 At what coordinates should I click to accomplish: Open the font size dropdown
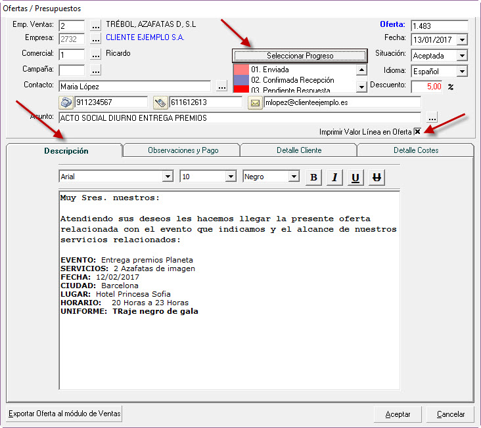tap(231, 177)
